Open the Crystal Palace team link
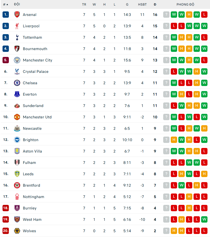Screen dimensions: 210x237 35,72
